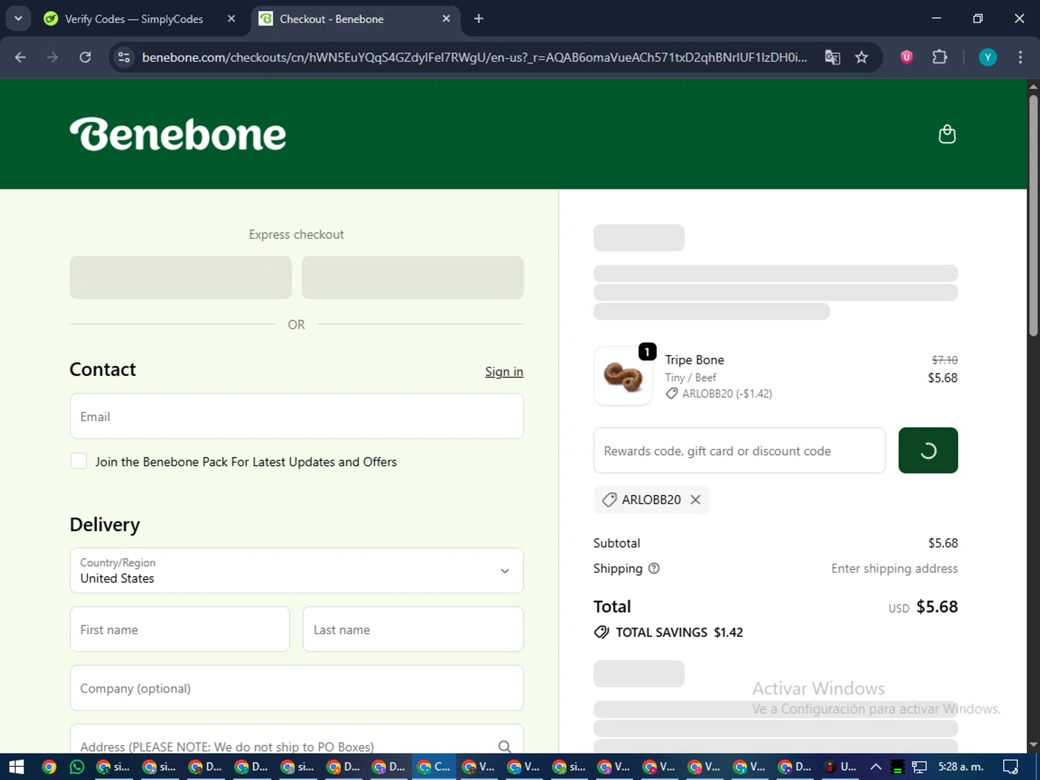Image resolution: width=1040 pixels, height=780 pixels.
Task: Open the shopping bag cart icon
Action: coord(947,134)
